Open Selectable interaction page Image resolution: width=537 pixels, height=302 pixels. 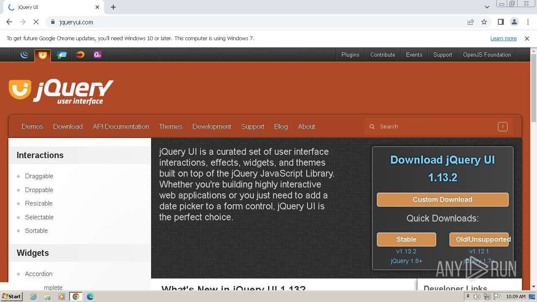(x=39, y=217)
